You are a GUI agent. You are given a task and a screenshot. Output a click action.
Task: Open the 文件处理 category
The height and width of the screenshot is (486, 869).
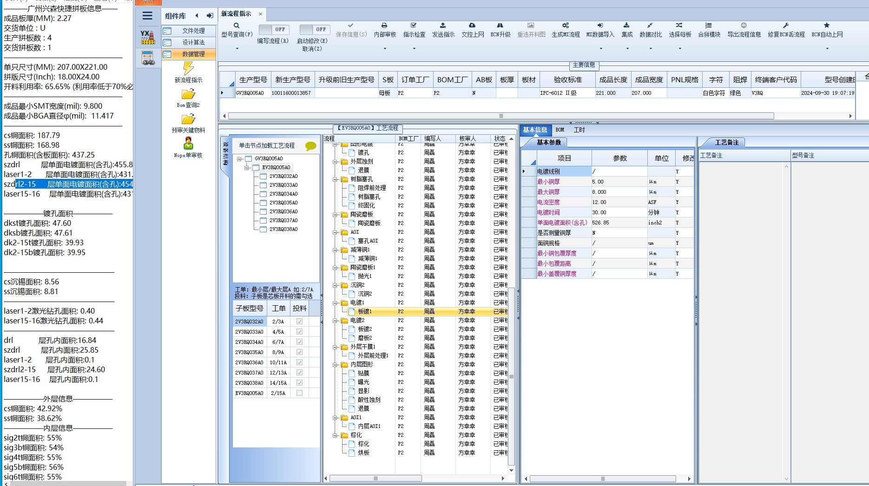189,31
